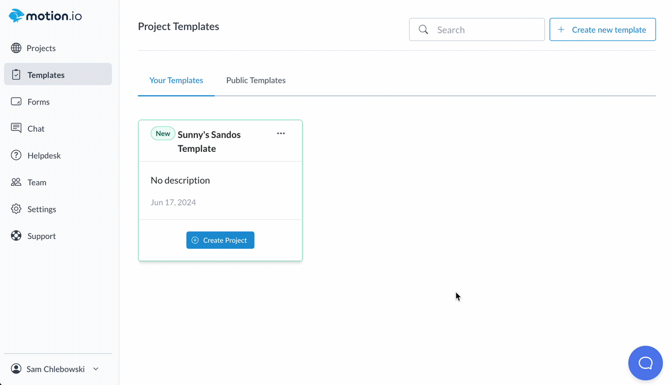Image resolution: width=671 pixels, height=385 pixels.
Task: Click the search magnifier icon
Action: coord(423,29)
